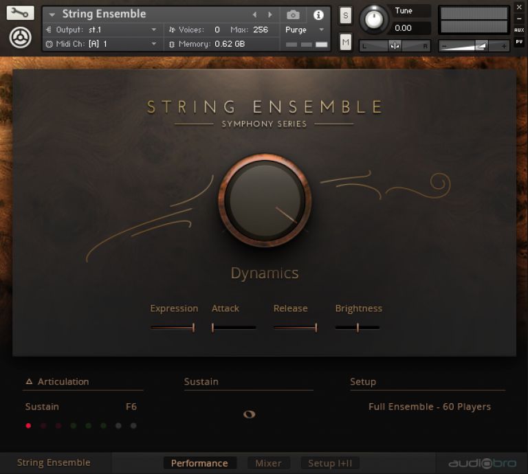Show instrument info with the i icon
Viewport: 528px width, 474px height.
[x=318, y=15]
